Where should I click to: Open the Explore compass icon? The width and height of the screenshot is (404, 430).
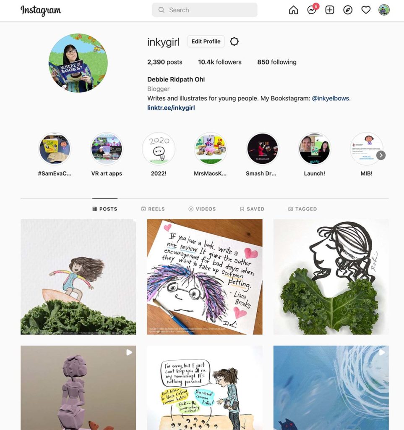(x=348, y=10)
